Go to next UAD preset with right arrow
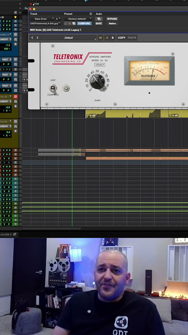This screenshot has height=335, width=188. pyautogui.click(x=37, y=38)
